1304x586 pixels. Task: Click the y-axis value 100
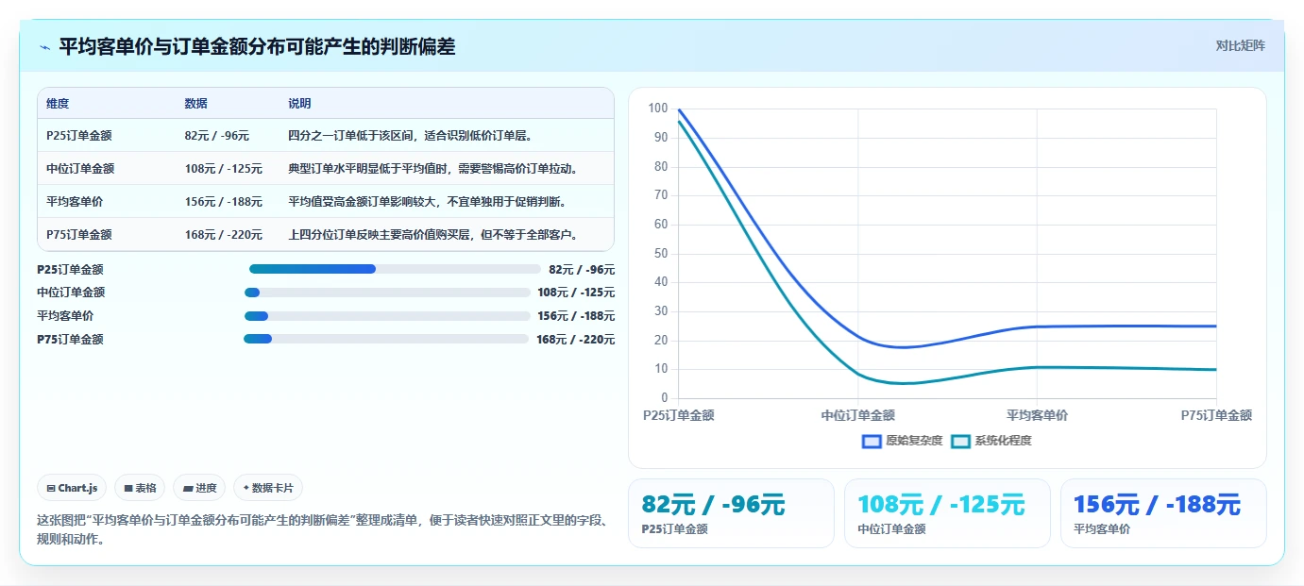coord(658,109)
